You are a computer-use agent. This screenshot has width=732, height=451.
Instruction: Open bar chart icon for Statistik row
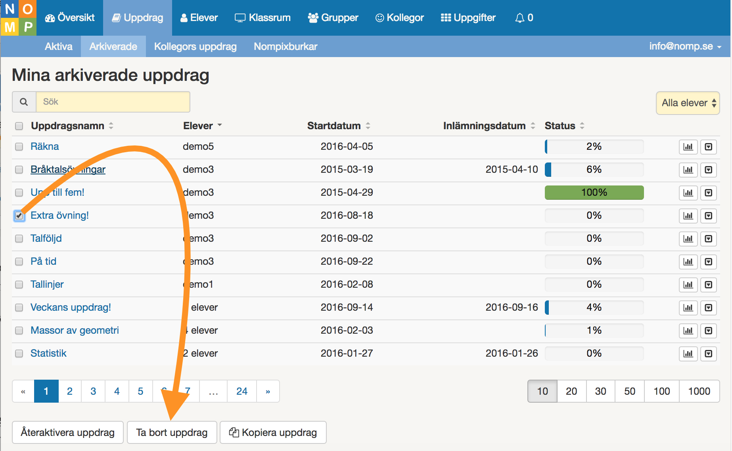point(688,354)
